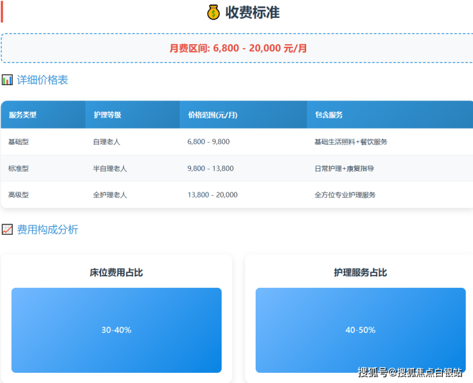Click the 包含服务 column header

click(x=329, y=115)
